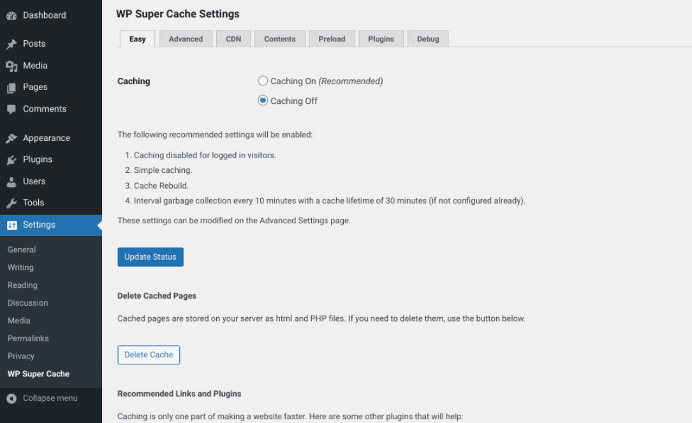Select WP Super Cache submenu item
The height and width of the screenshot is (423, 692).
click(x=38, y=374)
